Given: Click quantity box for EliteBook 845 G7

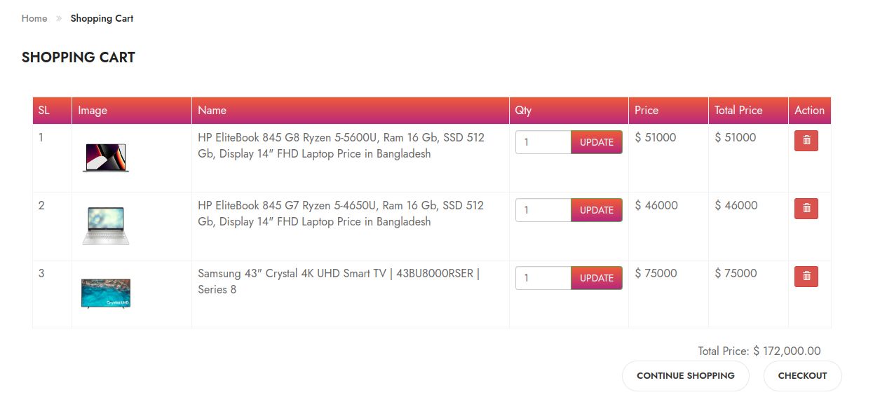Looking at the screenshot, I should point(543,210).
